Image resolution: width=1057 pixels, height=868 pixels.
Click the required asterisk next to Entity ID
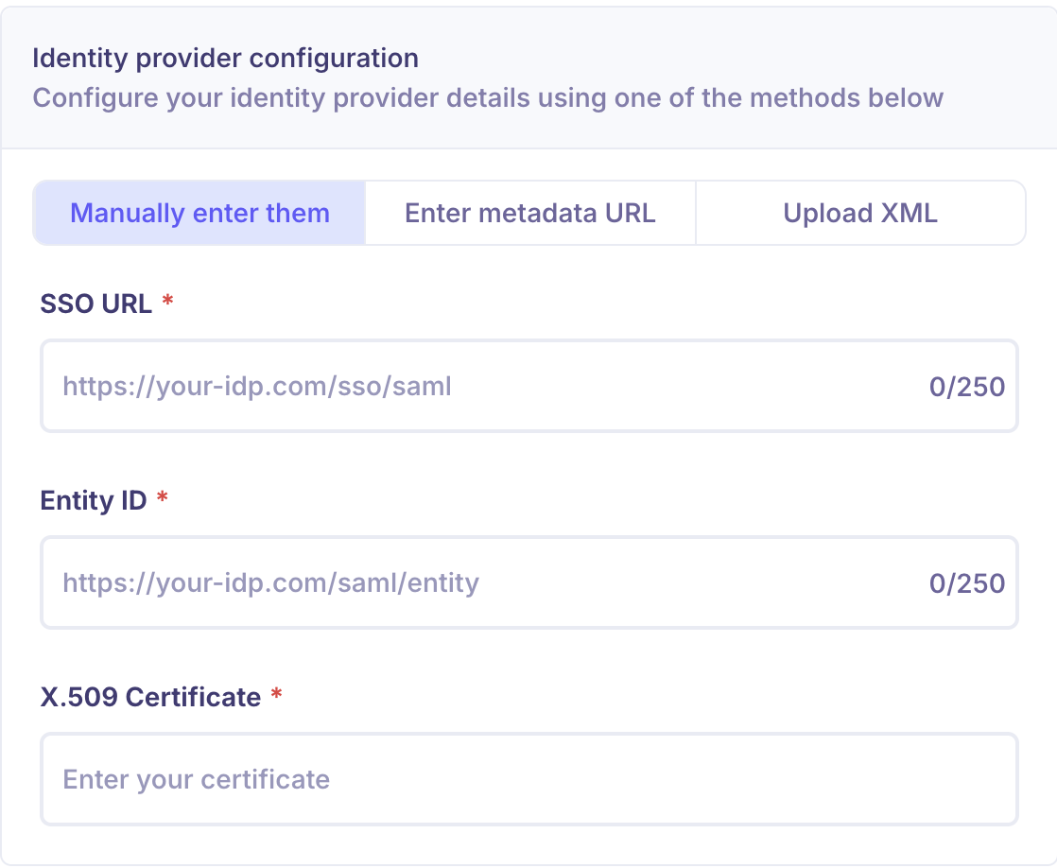161,500
